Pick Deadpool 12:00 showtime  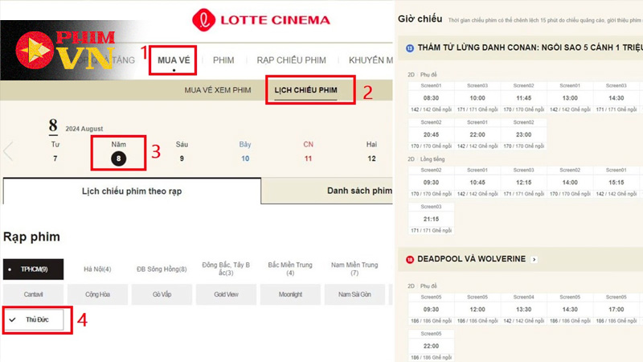(x=477, y=310)
